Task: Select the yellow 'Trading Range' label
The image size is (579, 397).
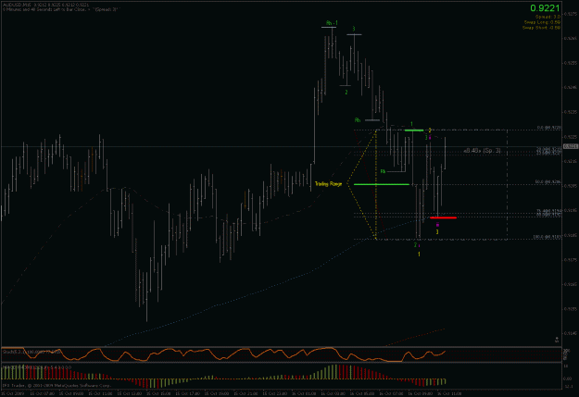Action: pos(328,184)
